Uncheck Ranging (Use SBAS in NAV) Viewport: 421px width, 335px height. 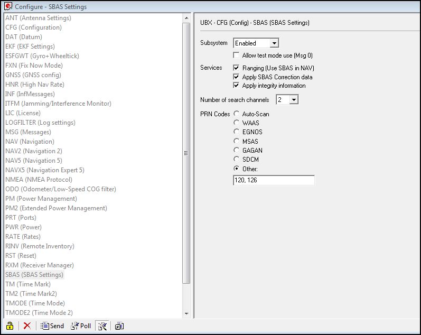tap(237, 68)
